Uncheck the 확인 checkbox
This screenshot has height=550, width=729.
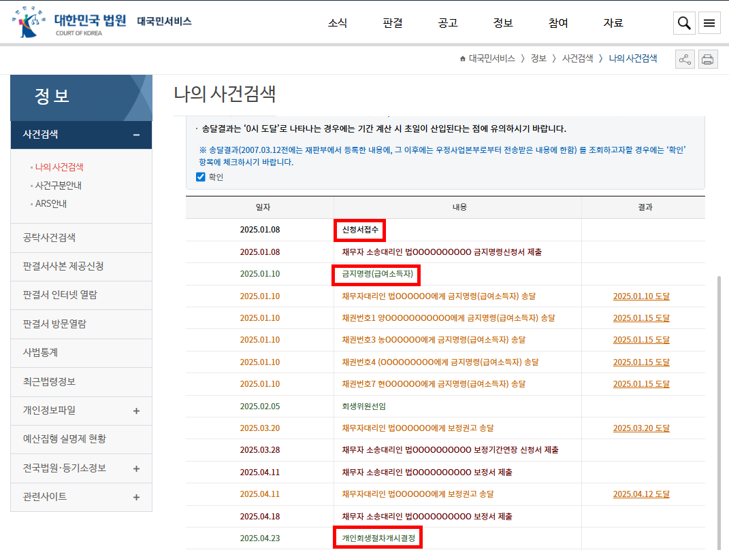click(x=200, y=177)
